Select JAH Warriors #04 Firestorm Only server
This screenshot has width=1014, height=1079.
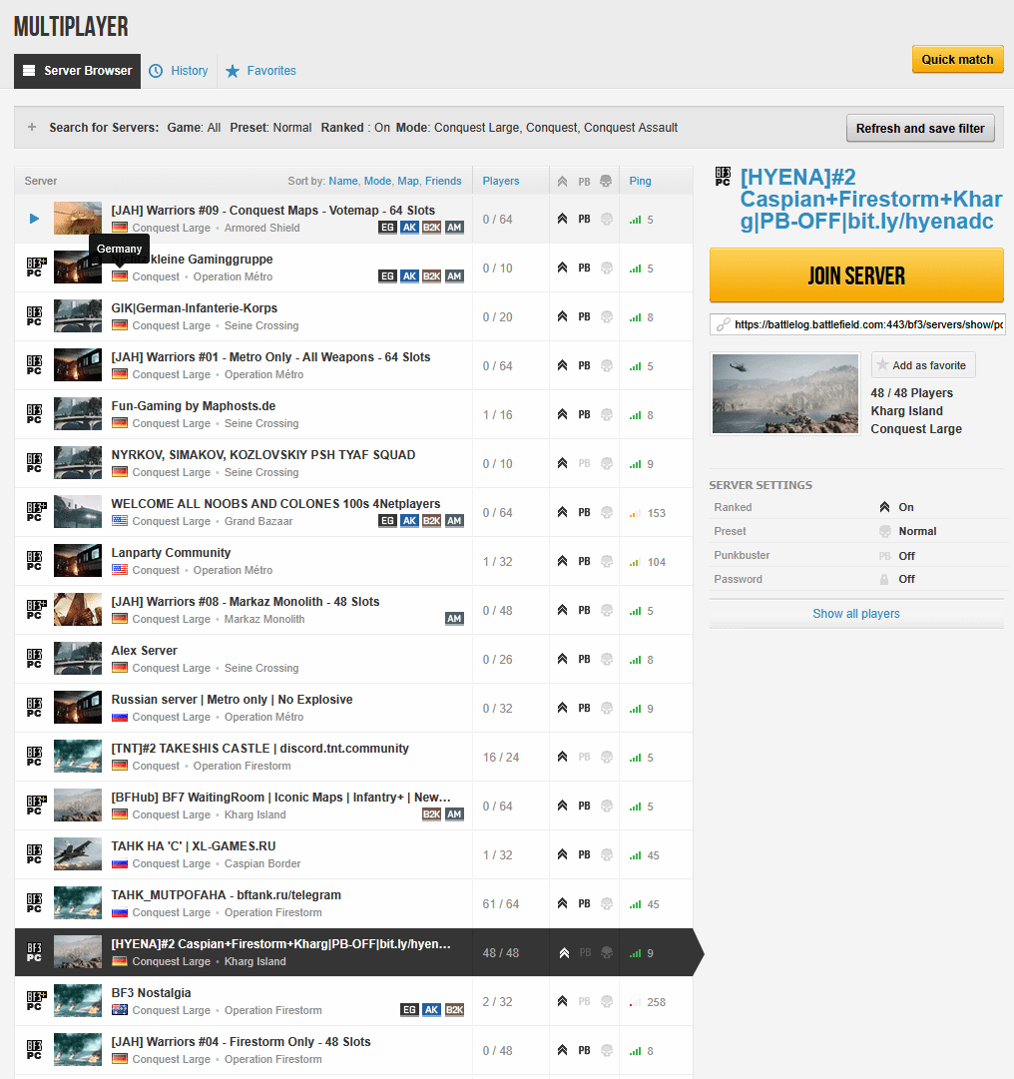pyautogui.click(x=353, y=1050)
